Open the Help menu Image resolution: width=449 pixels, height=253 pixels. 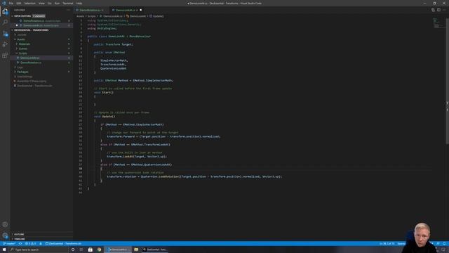coord(79,3)
